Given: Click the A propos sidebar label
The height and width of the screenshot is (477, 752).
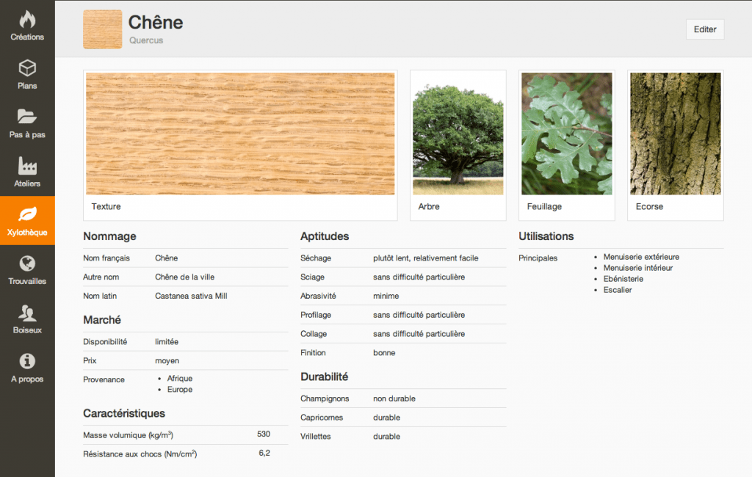Looking at the screenshot, I should tap(27, 379).
